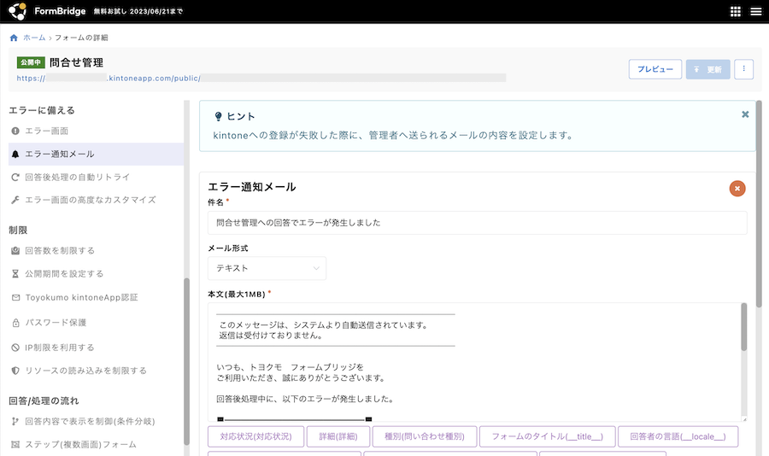Click the 本文 textarea scrollbar

point(743,327)
